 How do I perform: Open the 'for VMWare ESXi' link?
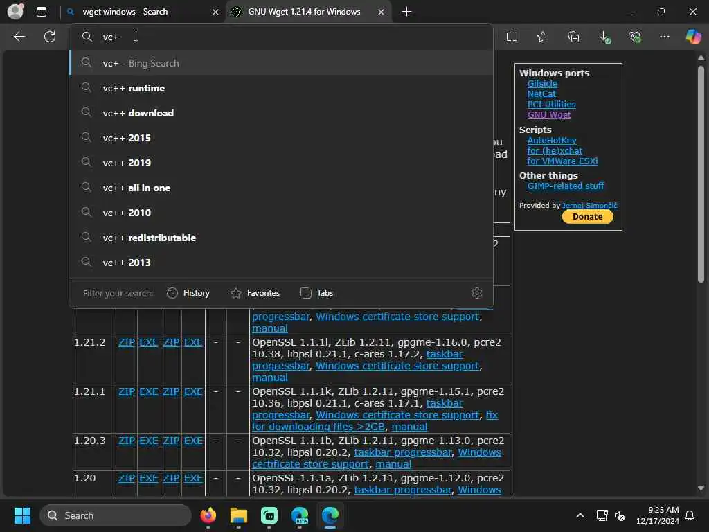click(562, 161)
